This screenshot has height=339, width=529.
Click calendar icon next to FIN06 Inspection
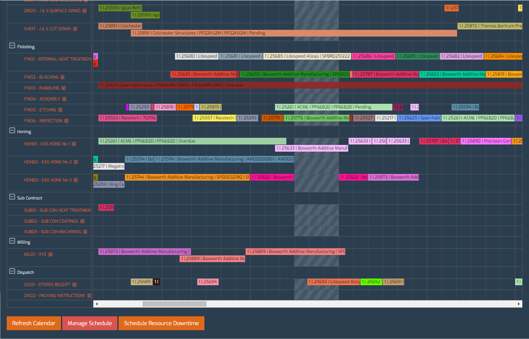[67, 121]
